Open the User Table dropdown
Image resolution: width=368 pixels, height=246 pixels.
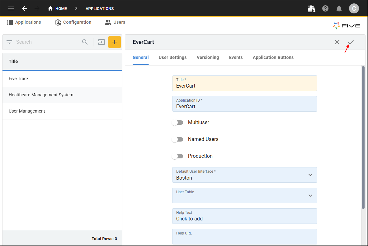tap(310, 195)
